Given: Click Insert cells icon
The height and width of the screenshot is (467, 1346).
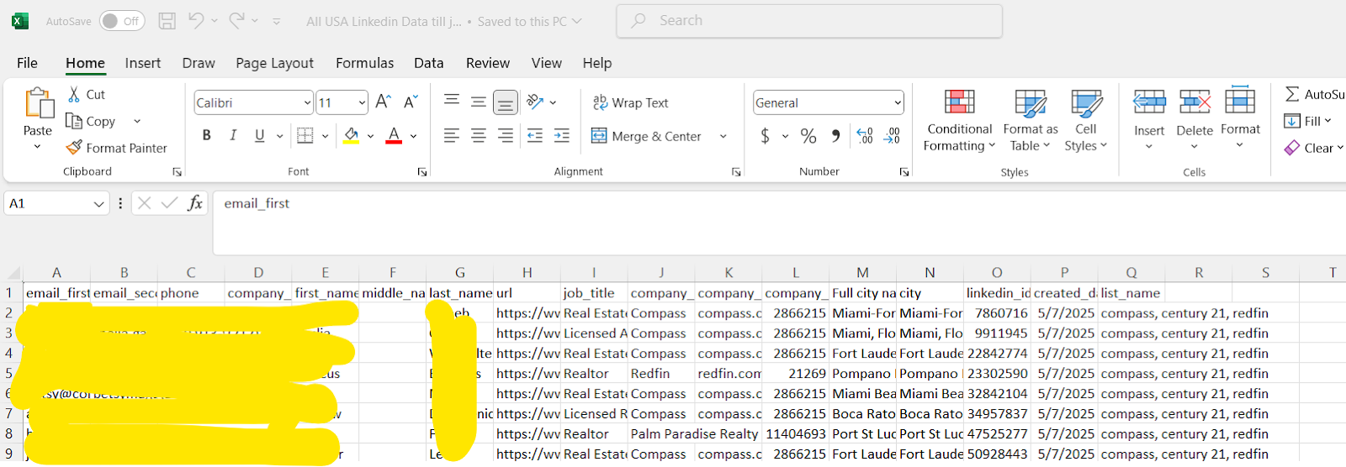Looking at the screenshot, I should [x=1149, y=102].
